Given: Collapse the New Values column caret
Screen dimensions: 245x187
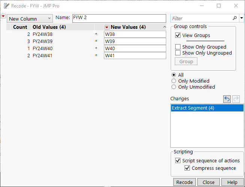Looking at the screenshot, I should (x=164, y=27).
